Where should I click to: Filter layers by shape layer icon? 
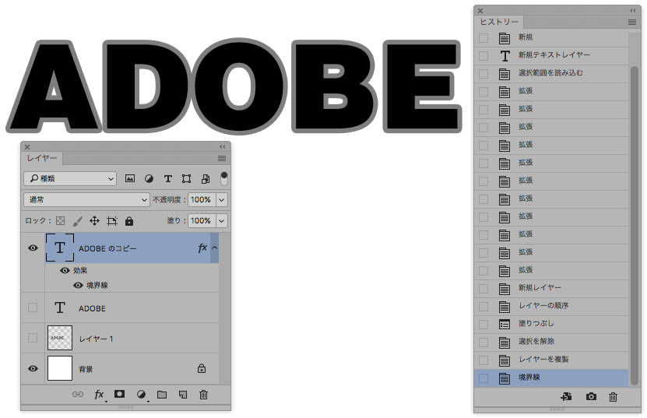pos(187,179)
